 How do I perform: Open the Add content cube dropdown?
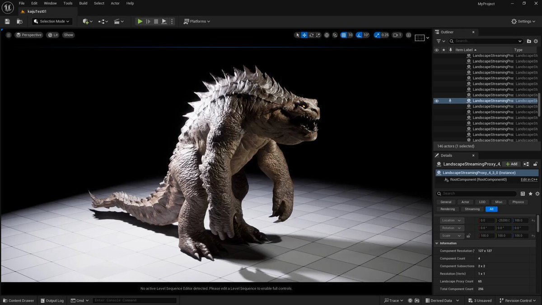coord(88,21)
